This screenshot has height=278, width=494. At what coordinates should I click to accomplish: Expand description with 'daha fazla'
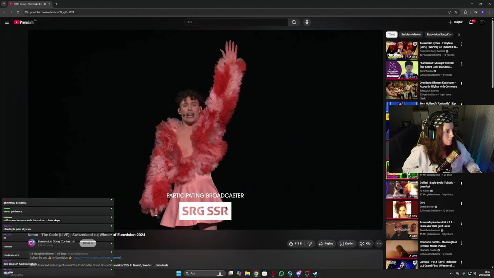coord(161,265)
